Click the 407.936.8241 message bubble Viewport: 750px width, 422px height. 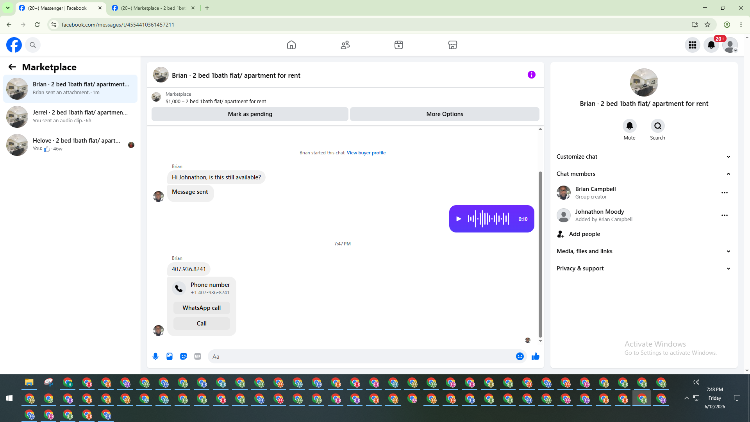189,269
